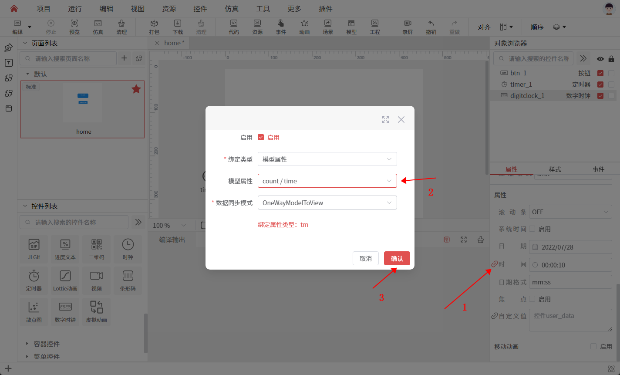Image resolution: width=620 pixels, height=375 pixels.
Task: Open the 运行 menu
Action: point(75,9)
